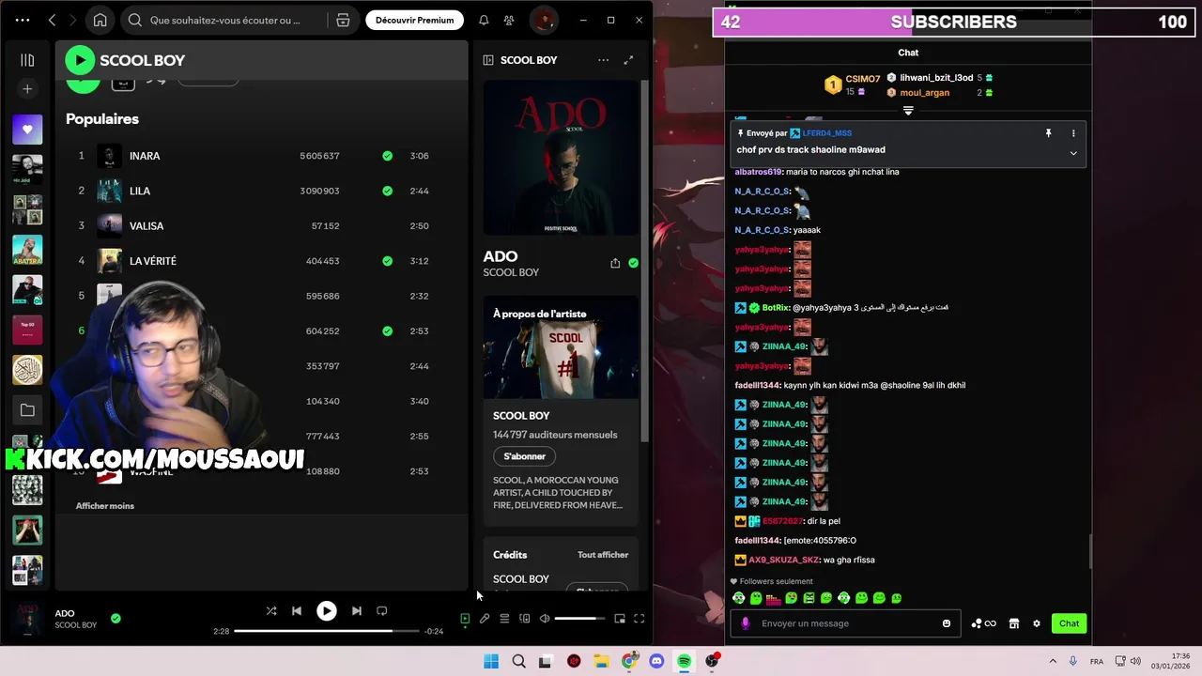Click the chat message input field
The width and height of the screenshot is (1202, 676).
pyautogui.click(x=845, y=623)
